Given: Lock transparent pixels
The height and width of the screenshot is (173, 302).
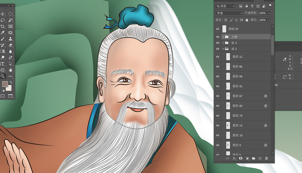Looking at the screenshot, I should 226,20.
